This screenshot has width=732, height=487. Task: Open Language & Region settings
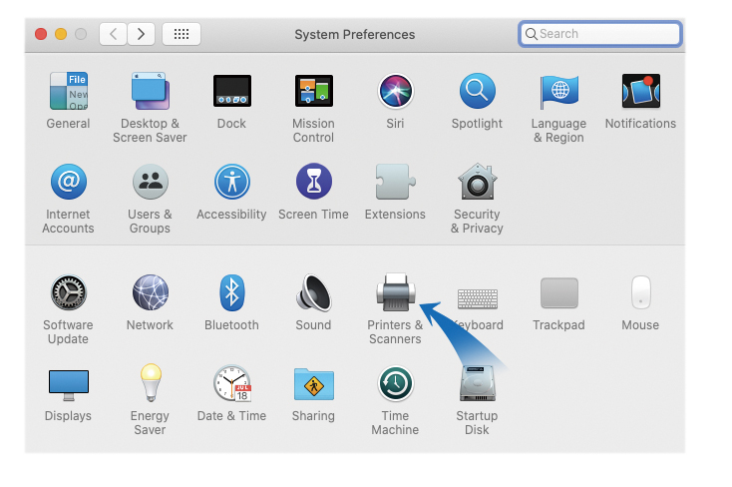pos(558,92)
